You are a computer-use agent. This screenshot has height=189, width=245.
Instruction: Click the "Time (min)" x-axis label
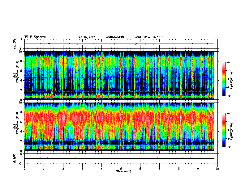124,171
